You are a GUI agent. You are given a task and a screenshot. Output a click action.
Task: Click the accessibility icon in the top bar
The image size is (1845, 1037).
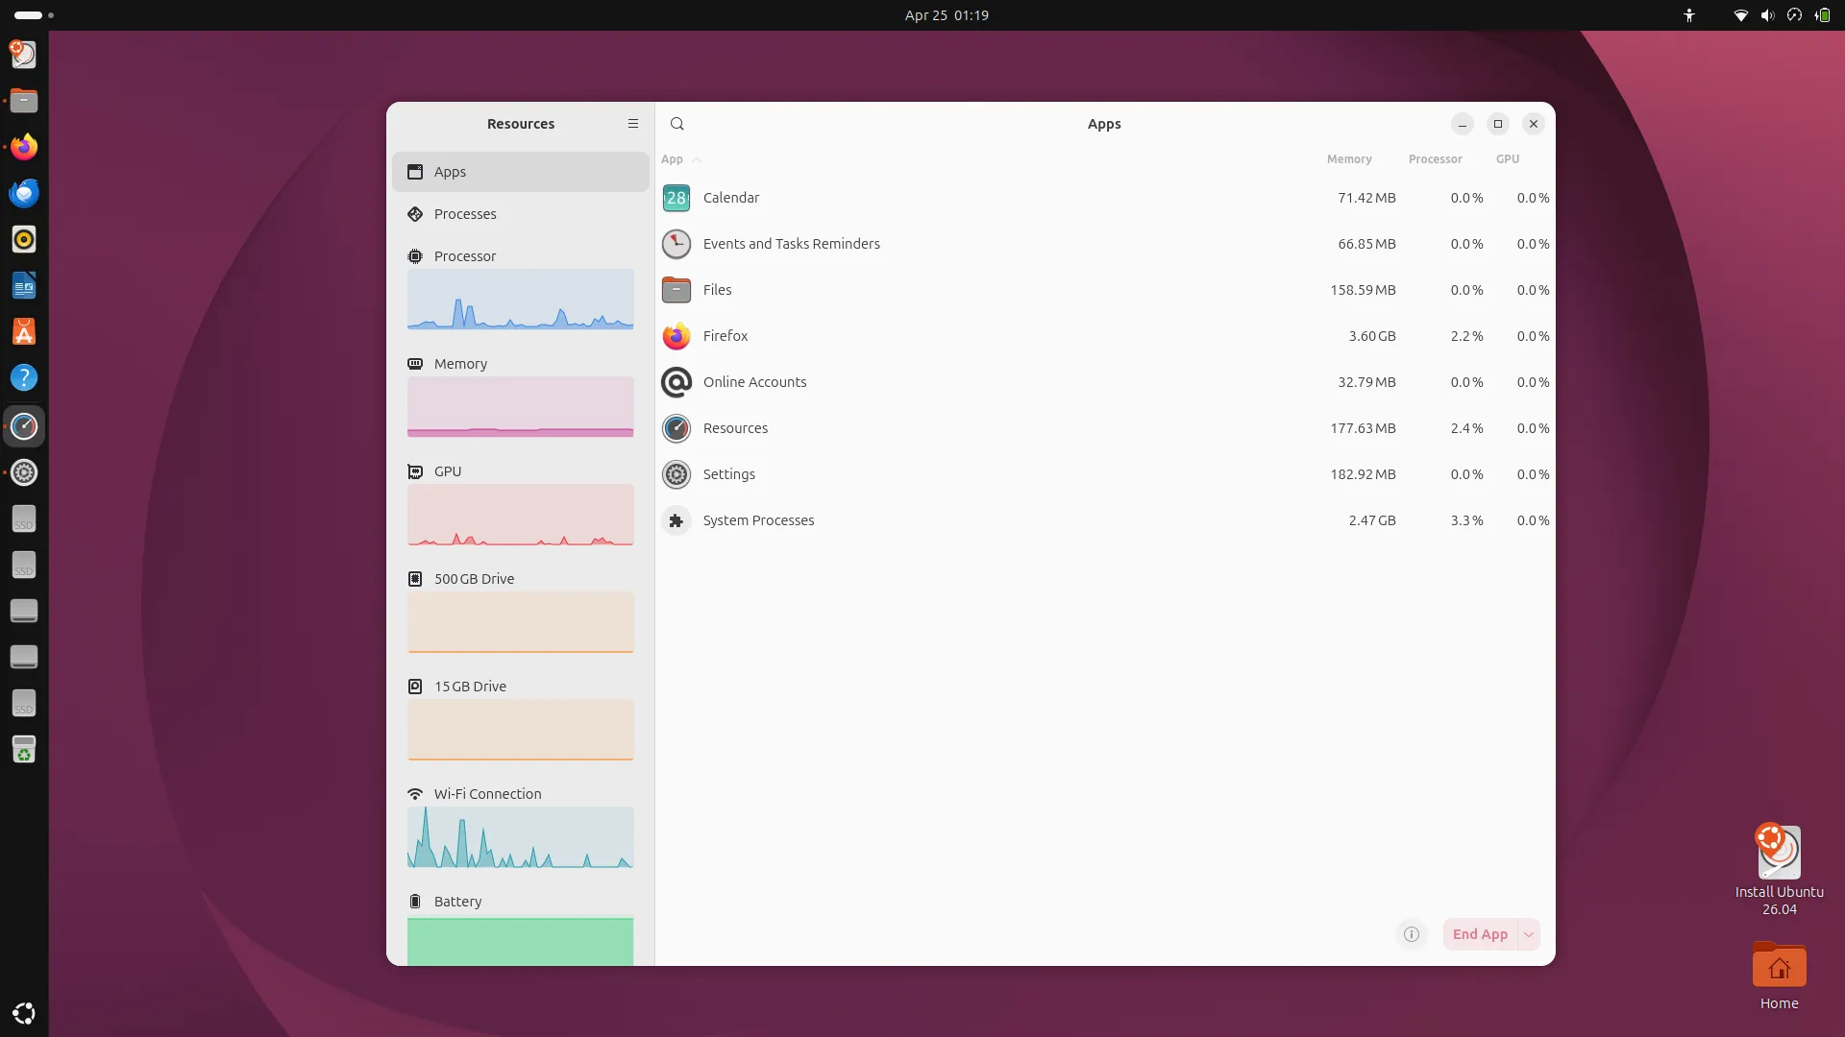1689,15
